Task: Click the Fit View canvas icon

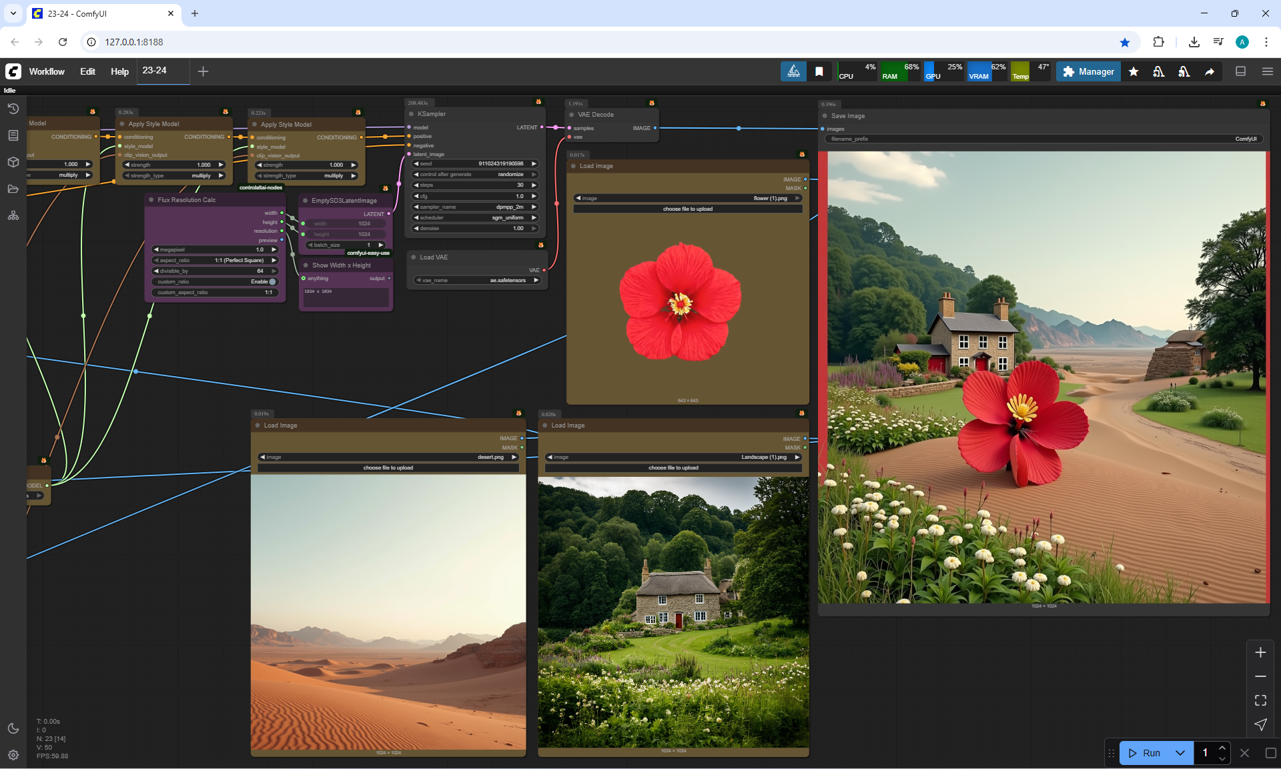Action: click(x=1260, y=700)
